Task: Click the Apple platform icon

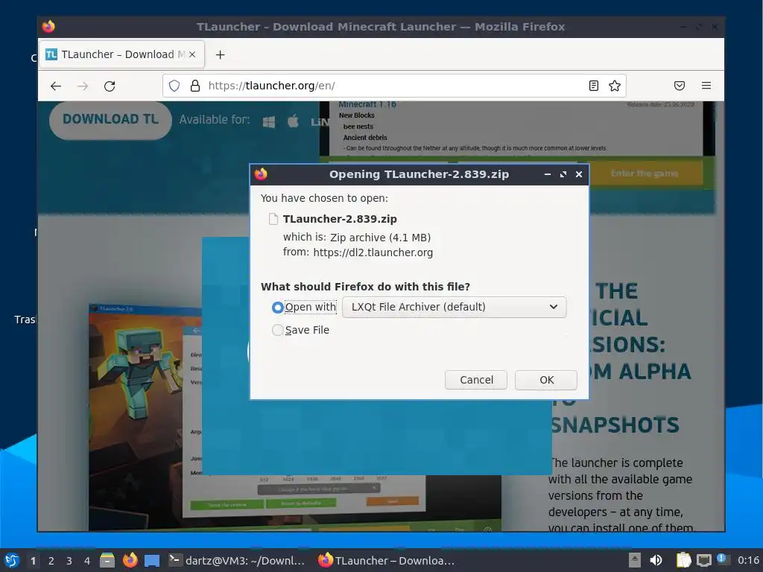Action: coord(293,121)
